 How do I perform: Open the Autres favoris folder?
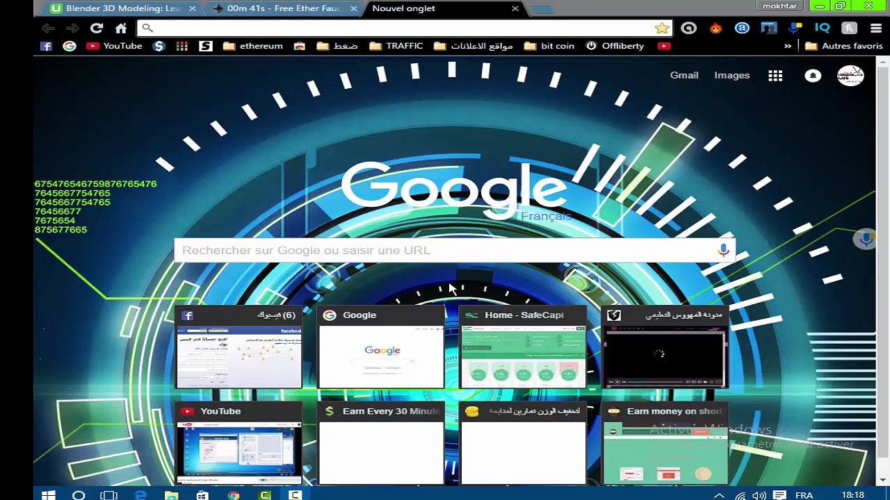843,46
